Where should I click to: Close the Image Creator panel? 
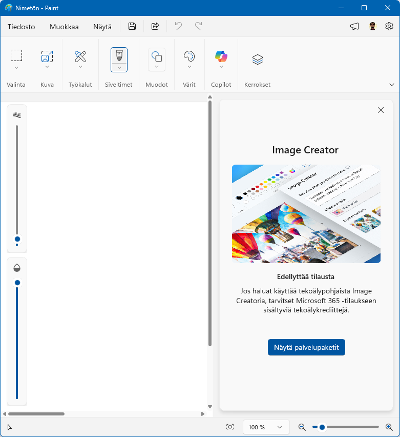(381, 110)
